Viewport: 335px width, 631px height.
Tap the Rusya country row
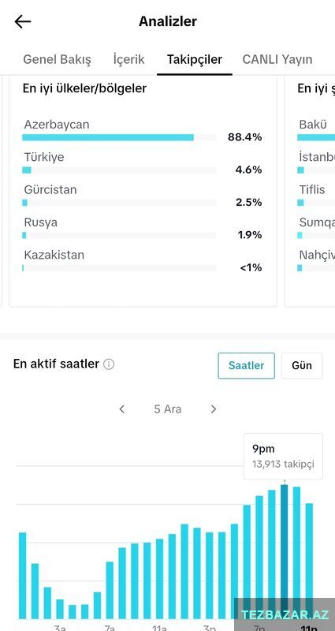[x=143, y=229]
